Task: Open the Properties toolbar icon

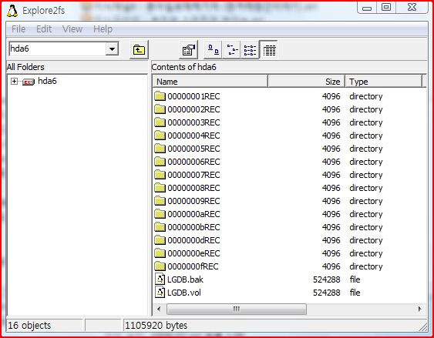Action: (x=189, y=50)
